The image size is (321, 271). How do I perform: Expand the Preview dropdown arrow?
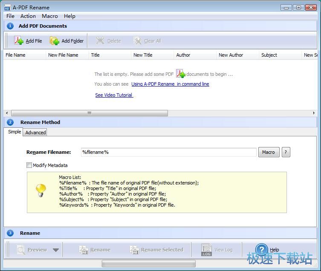56,250
